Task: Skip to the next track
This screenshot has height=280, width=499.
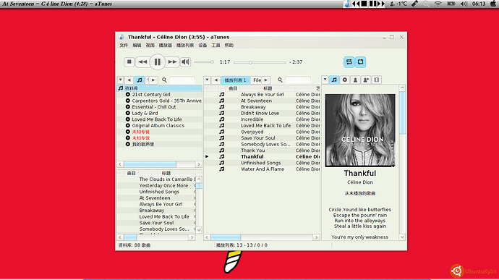Action: [x=172, y=61]
